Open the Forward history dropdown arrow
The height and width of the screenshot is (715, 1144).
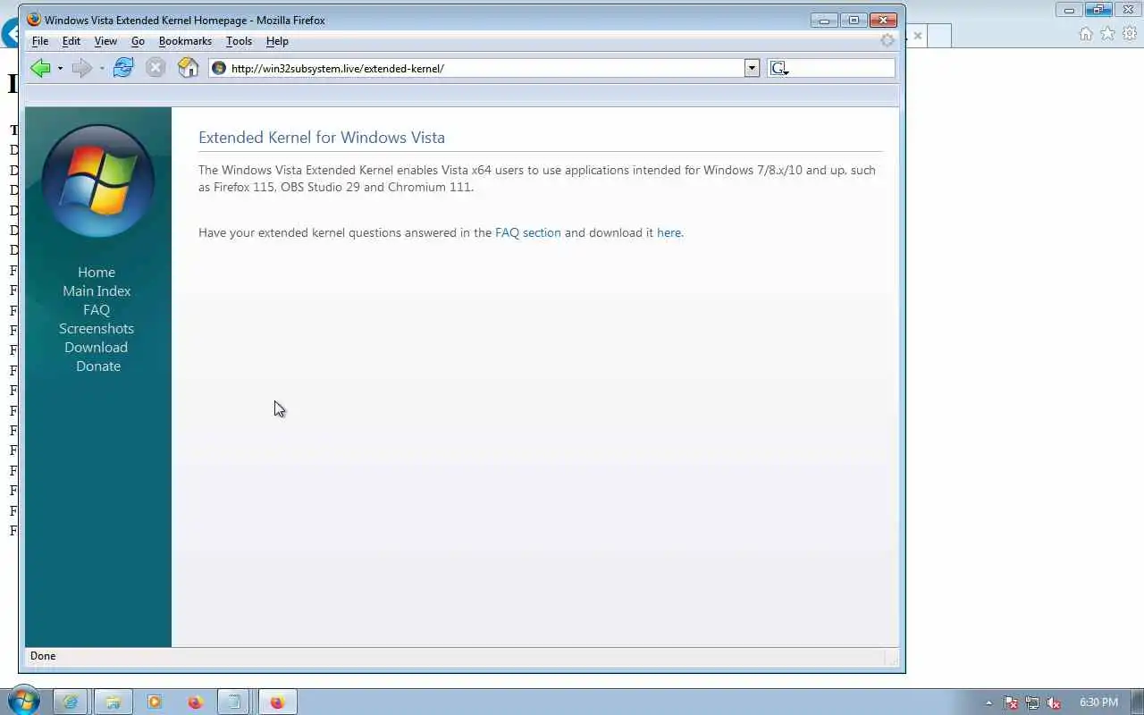[x=102, y=68]
